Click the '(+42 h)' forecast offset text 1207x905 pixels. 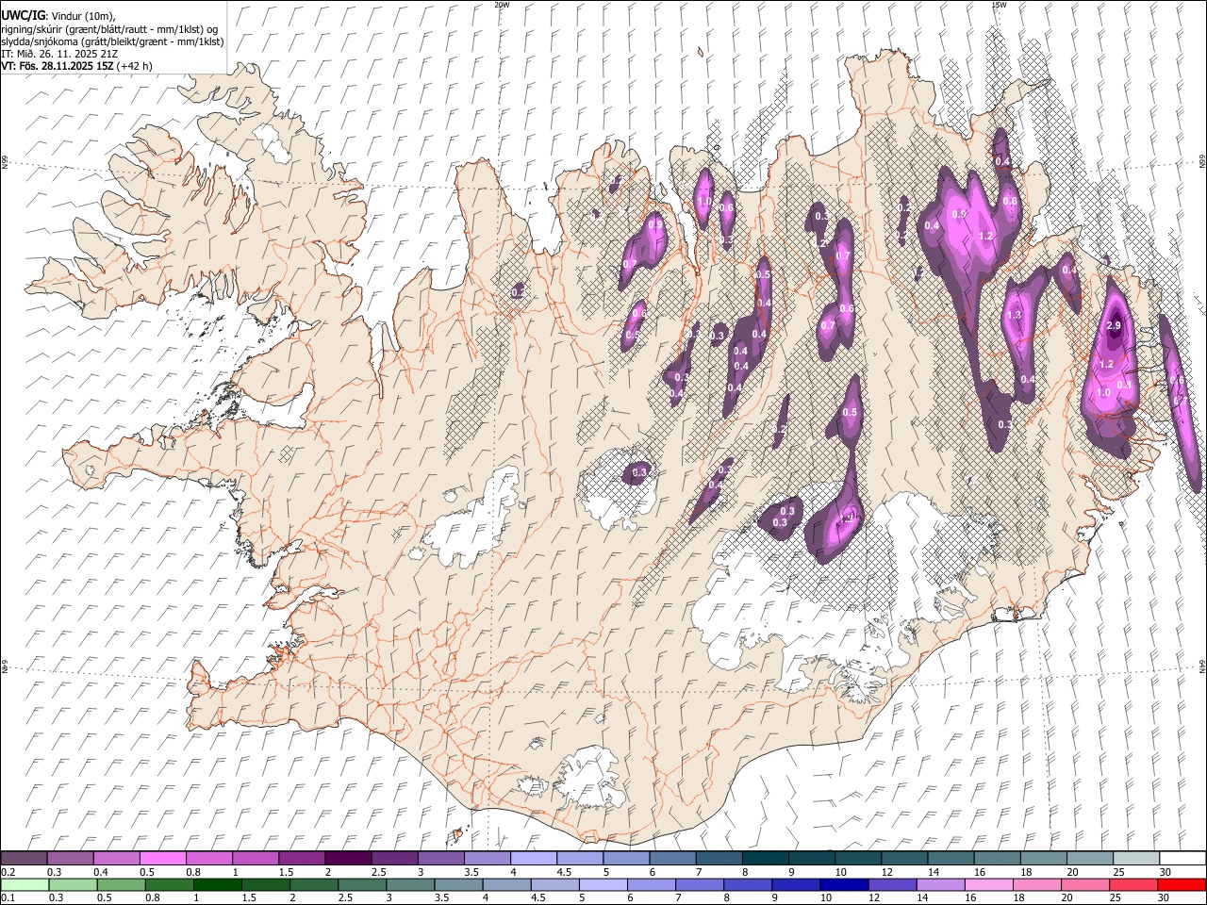click(x=135, y=66)
